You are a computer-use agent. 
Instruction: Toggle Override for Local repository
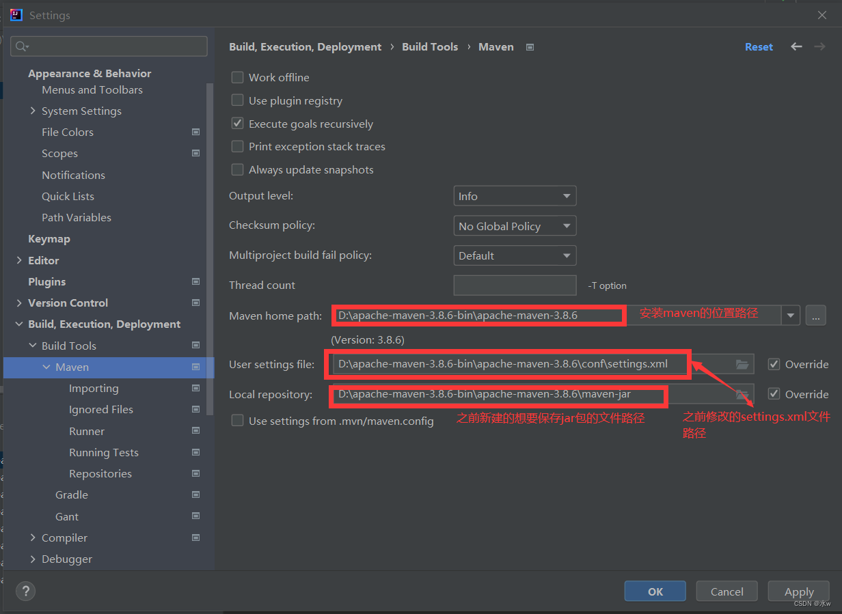pos(774,394)
